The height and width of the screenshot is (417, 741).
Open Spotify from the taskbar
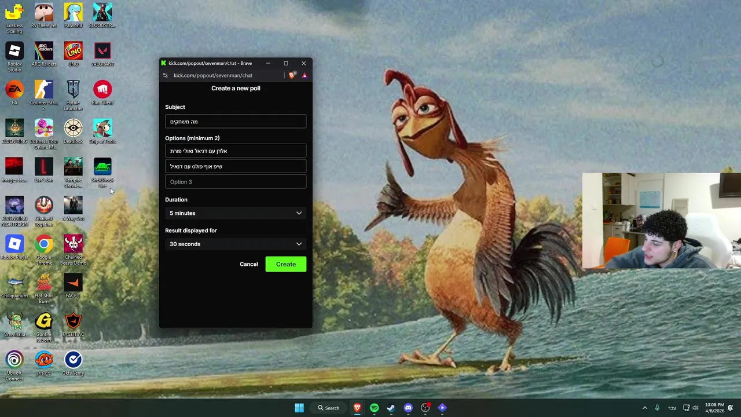pos(374,408)
